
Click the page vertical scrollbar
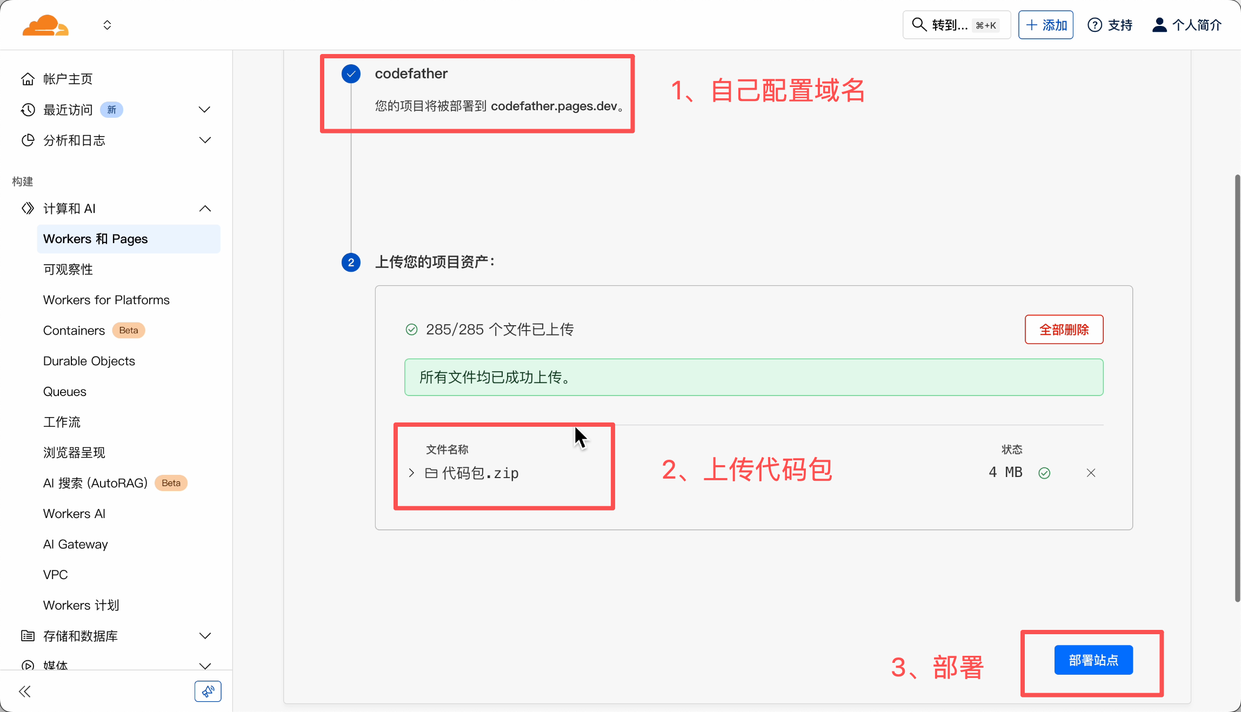click(x=1237, y=388)
